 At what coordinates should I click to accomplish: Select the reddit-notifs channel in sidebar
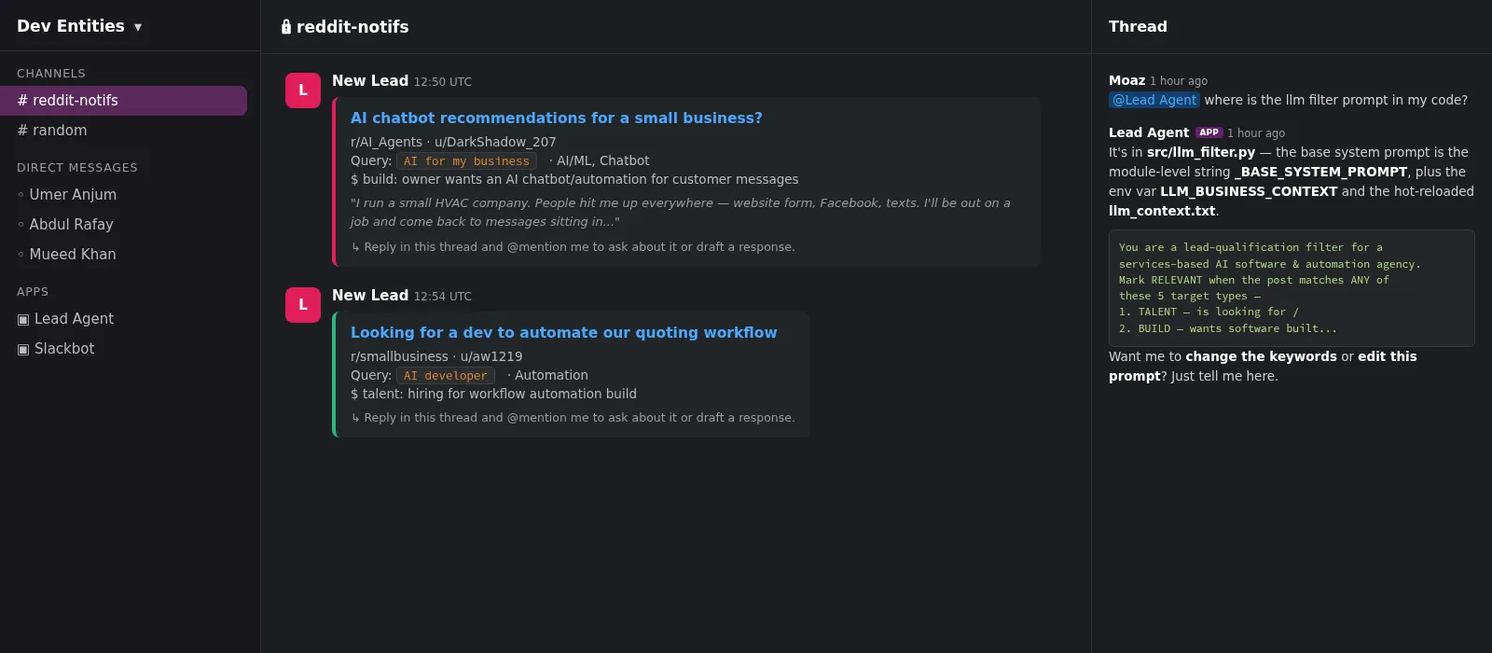(x=123, y=101)
